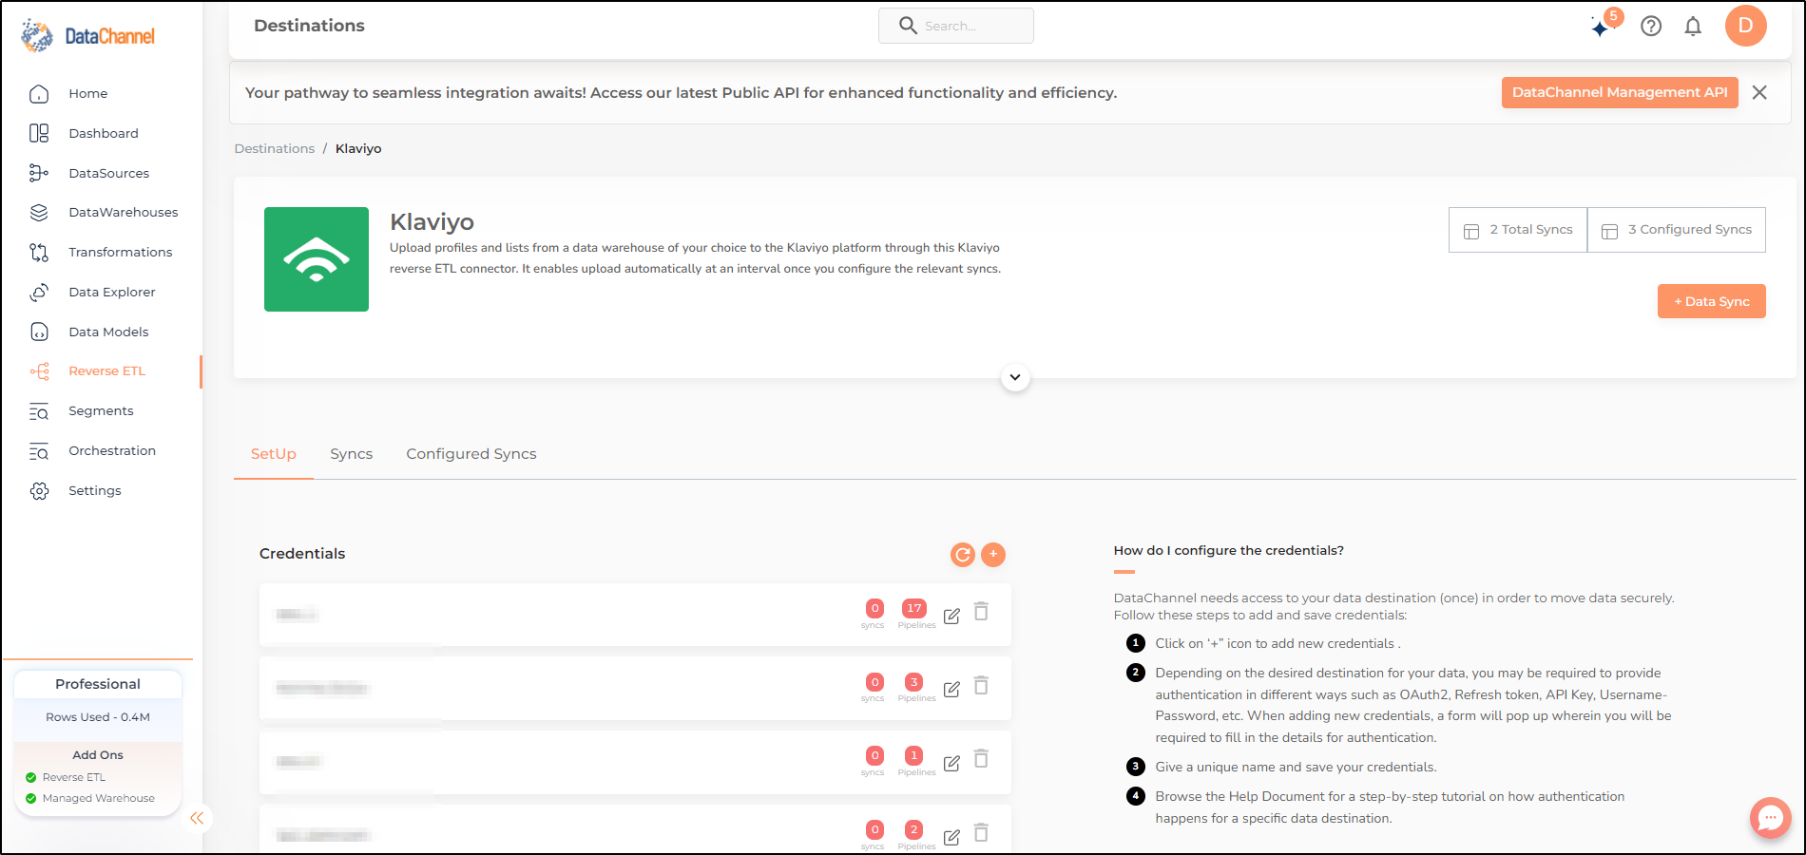
Task: Edit the credential with 17 pipelines
Action: click(x=951, y=616)
